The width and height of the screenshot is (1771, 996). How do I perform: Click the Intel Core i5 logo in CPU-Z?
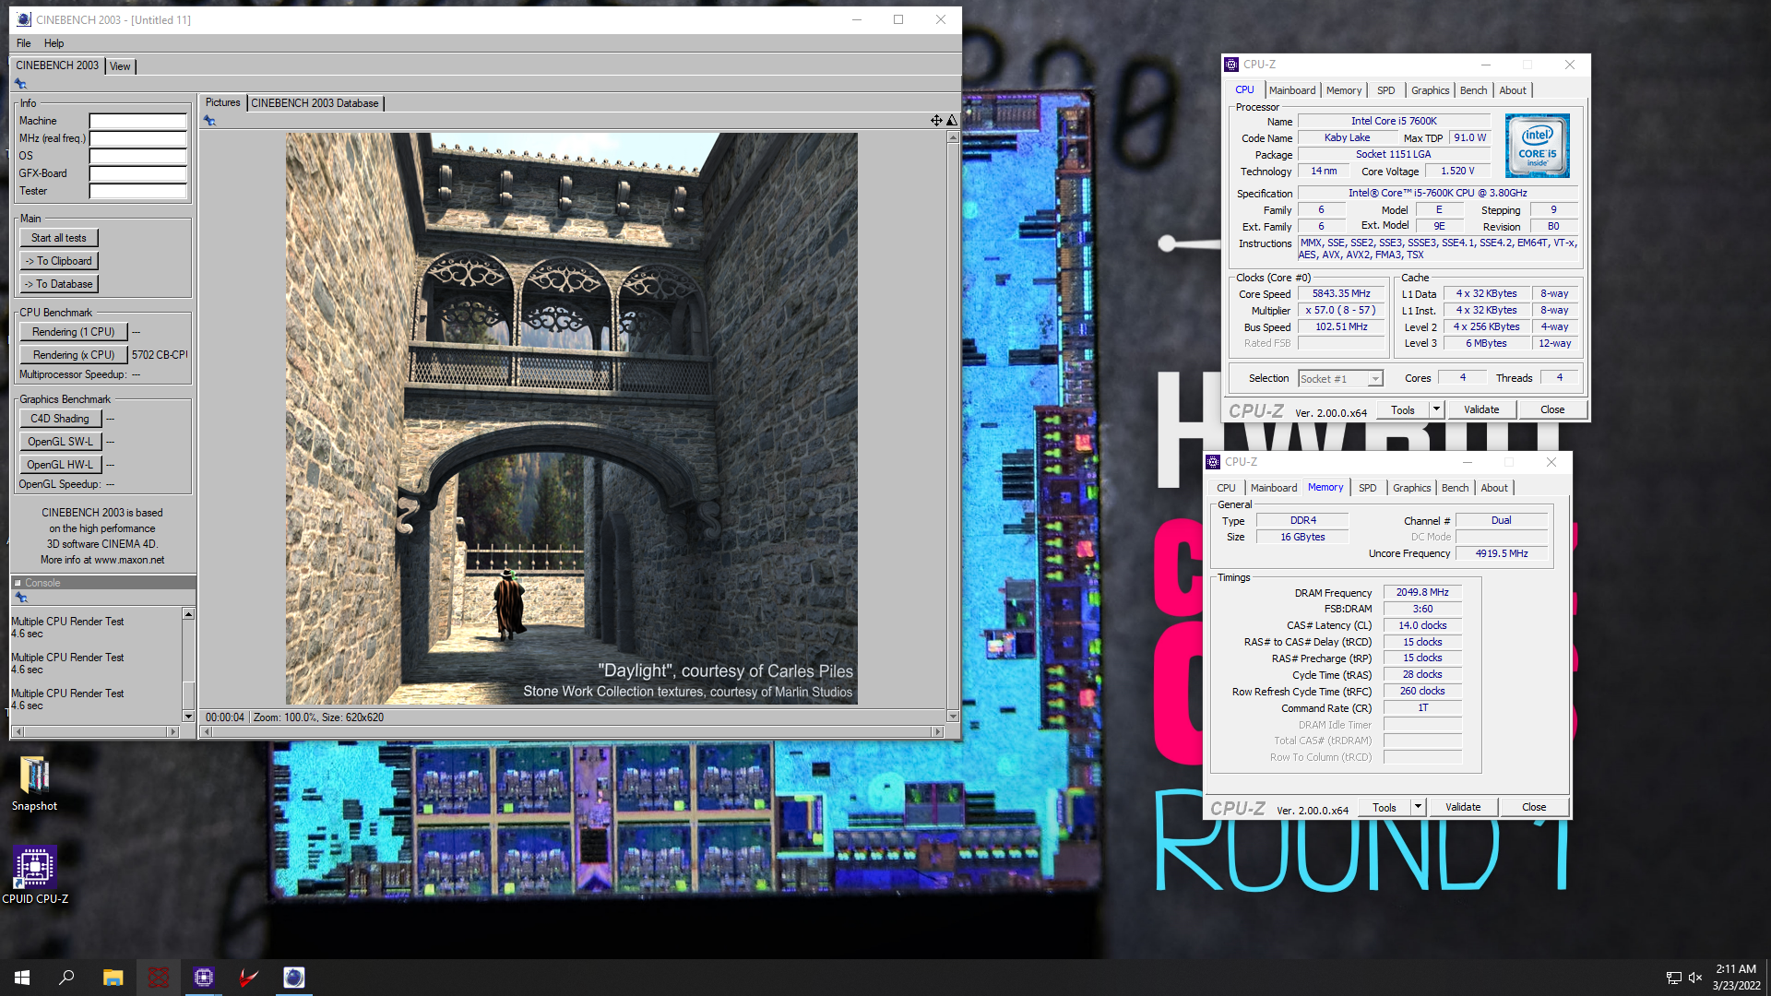[1537, 146]
